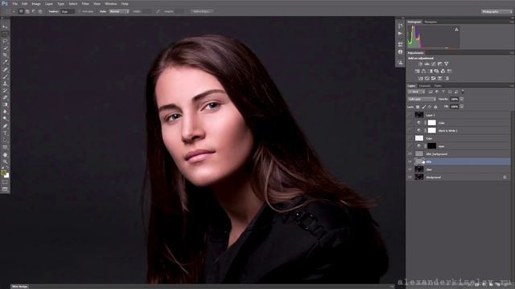515x289 pixels.
Task: Select the Quick Selection tool
Action: tap(5, 48)
